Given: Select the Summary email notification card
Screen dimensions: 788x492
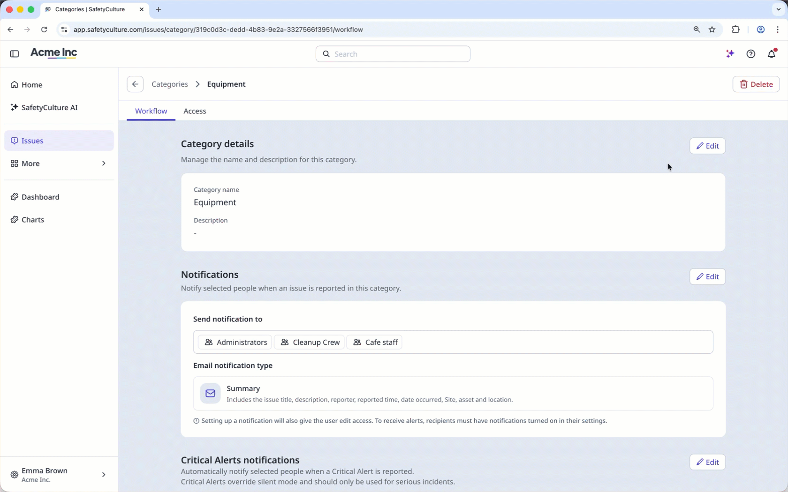Looking at the screenshot, I should (453, 394).
